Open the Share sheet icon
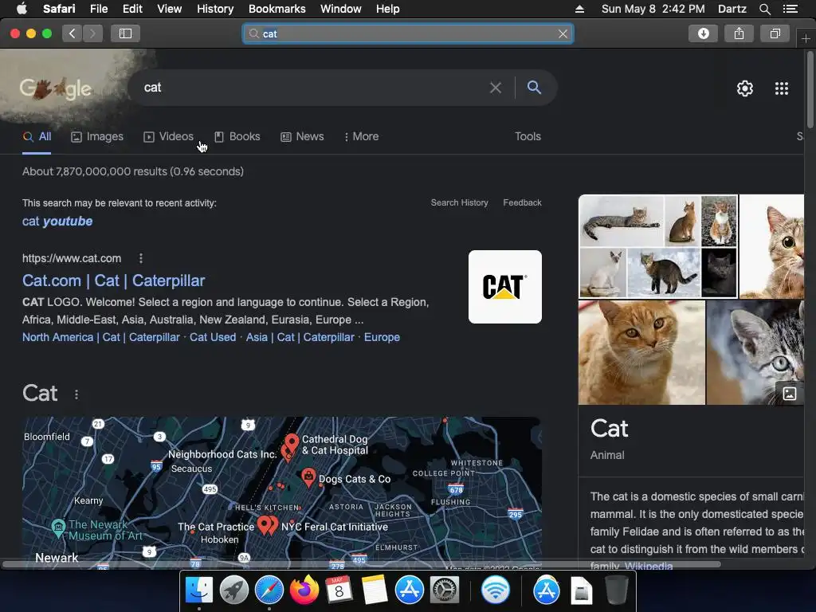The width and height of the screenshot is (816, 612). tap(739, 33)
